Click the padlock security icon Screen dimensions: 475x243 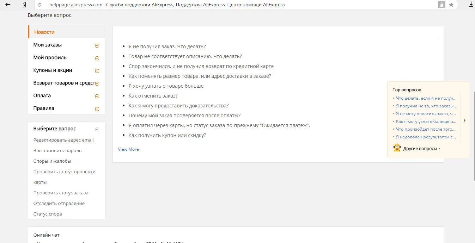(x=441, y=5)
